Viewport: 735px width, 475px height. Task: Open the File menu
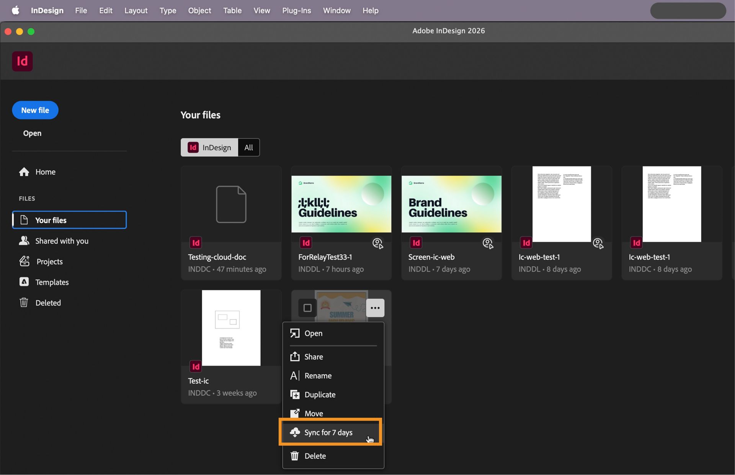pos(81,10)
